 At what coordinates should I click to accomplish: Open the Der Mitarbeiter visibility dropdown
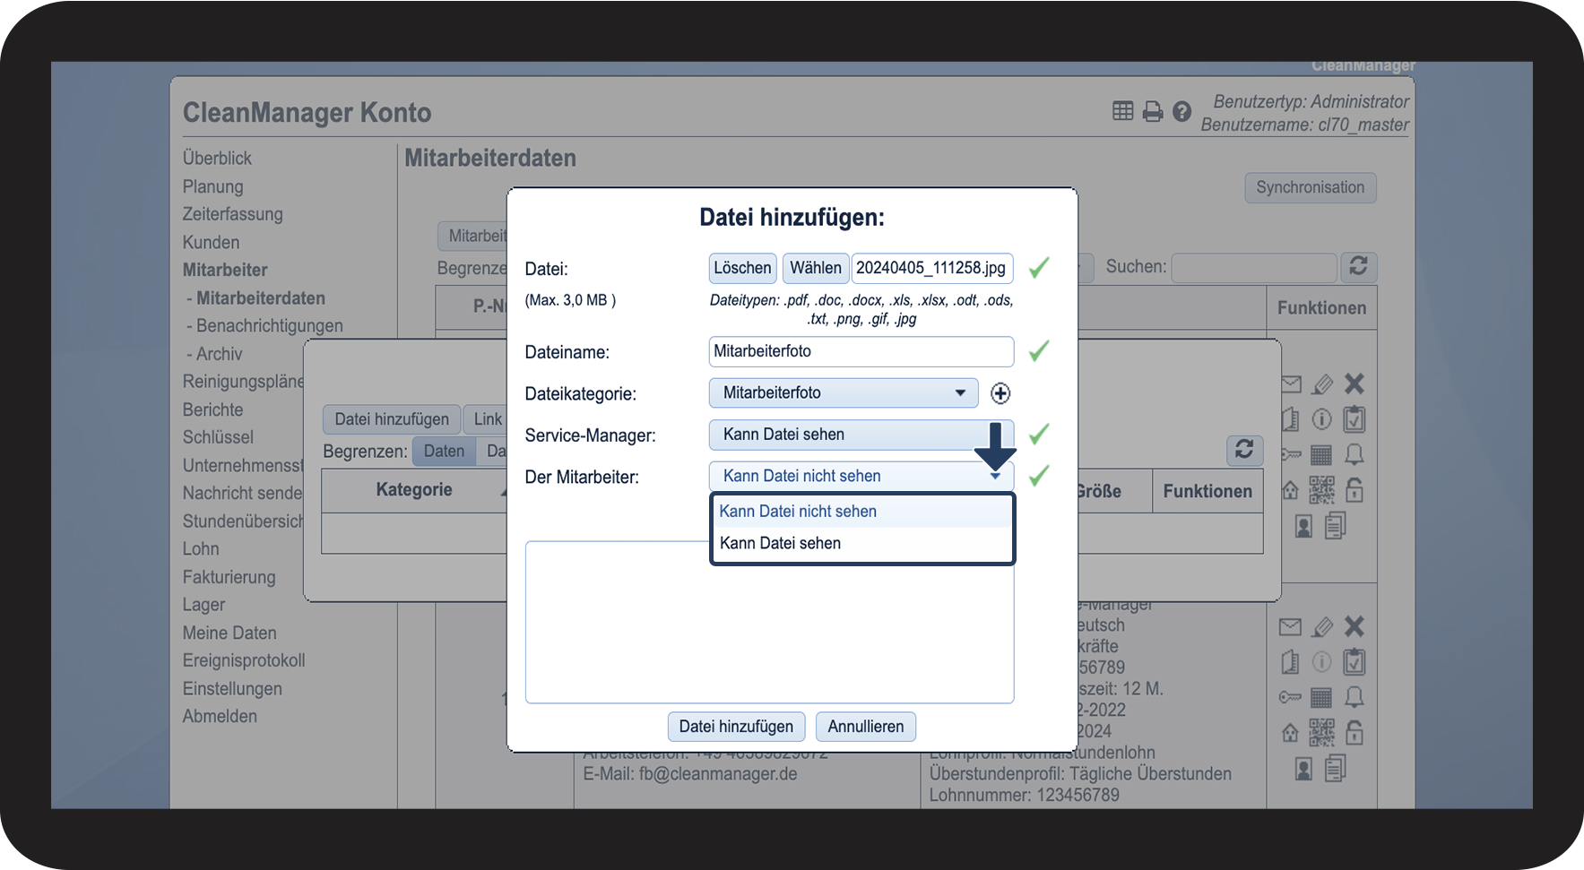861,476
